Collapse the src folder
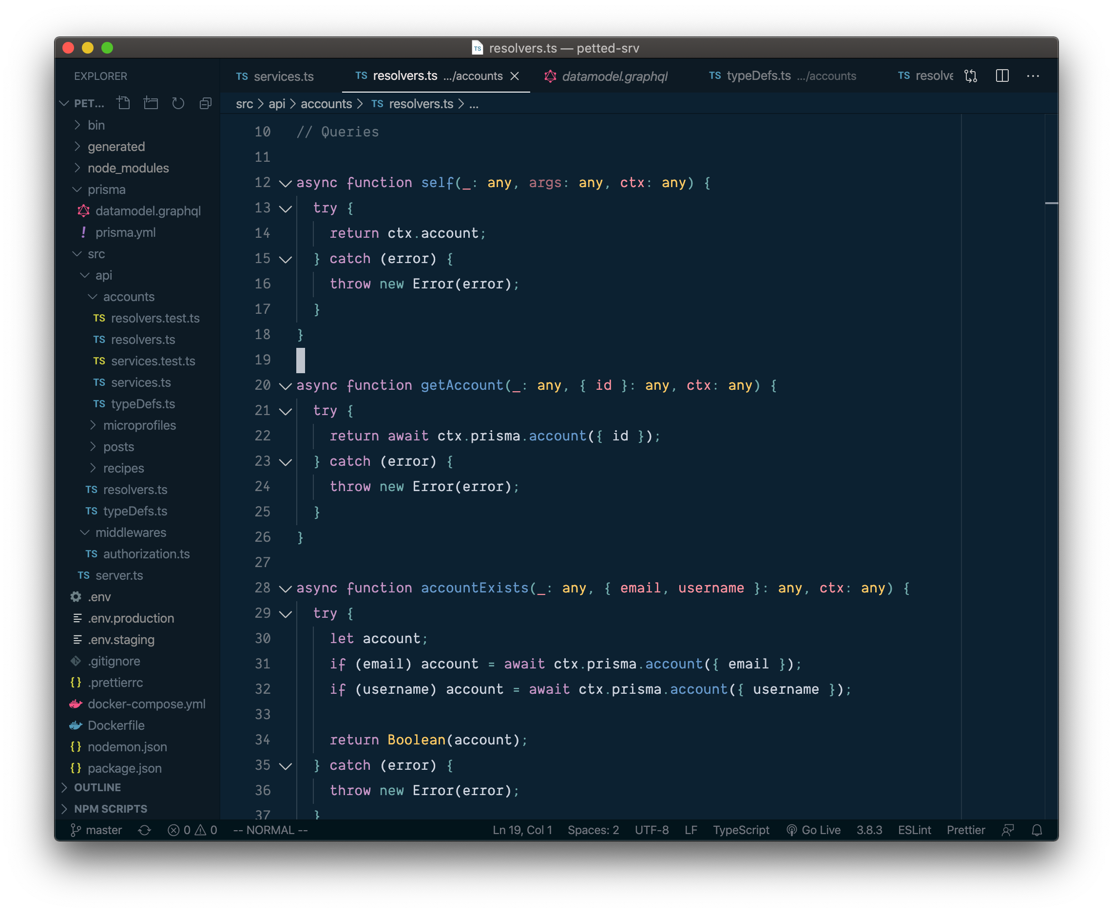Viewport: 1113px width, 913px height. (x=138, y=254)
